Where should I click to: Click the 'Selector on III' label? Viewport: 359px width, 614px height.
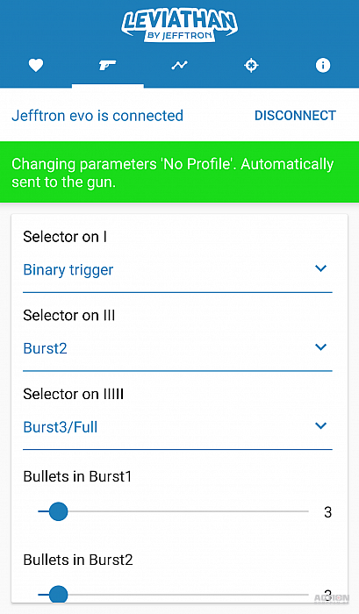click(x=69, y=315)
